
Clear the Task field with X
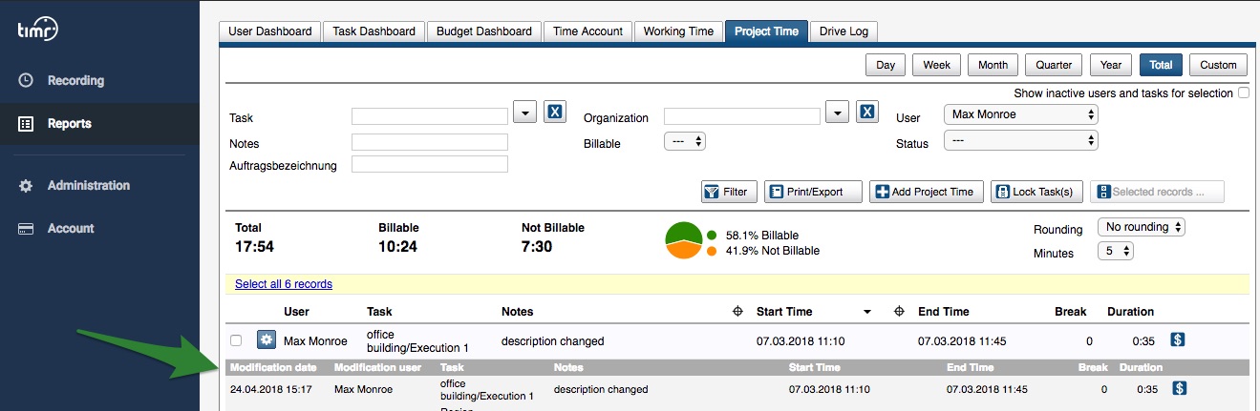(x=556, y=113)
